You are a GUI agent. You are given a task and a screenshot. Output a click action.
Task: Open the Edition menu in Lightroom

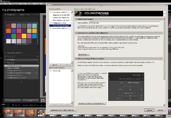tap(7, 4)
